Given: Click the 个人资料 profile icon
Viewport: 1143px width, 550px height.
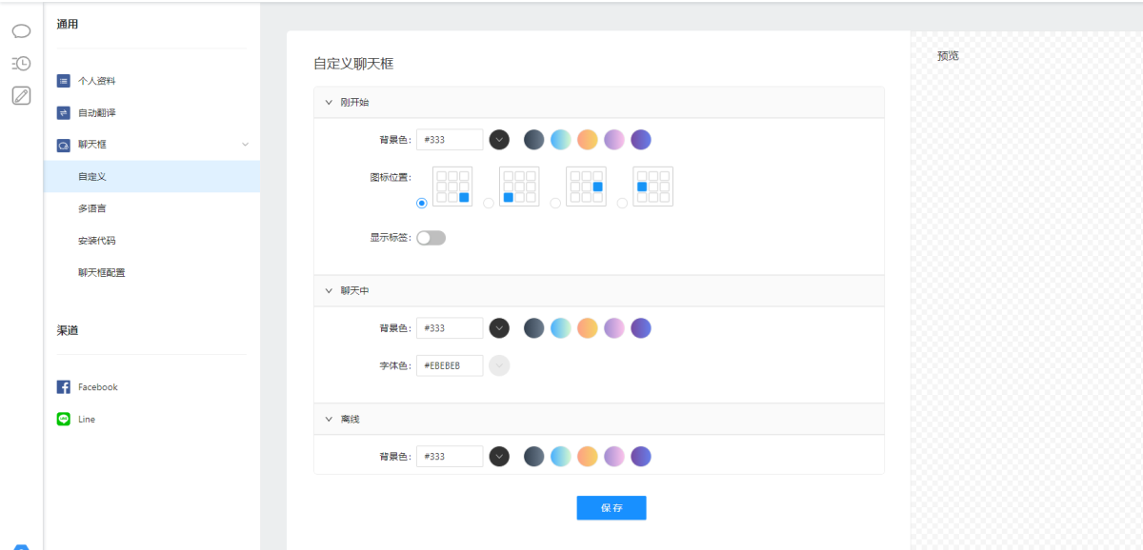Looking at the screenshot, I should [x=64, y=81].
